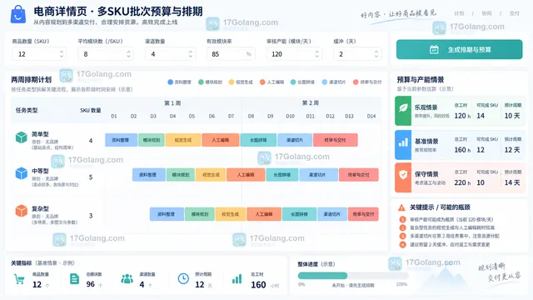Click the 220 h value in 保守情景

462,182
